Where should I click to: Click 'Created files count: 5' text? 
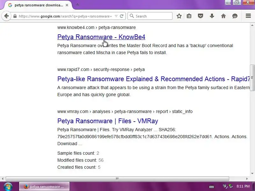(x=79, y=167)
